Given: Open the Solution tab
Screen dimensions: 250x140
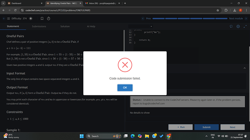Looking at the screenshot, I should tap(65, 26).
